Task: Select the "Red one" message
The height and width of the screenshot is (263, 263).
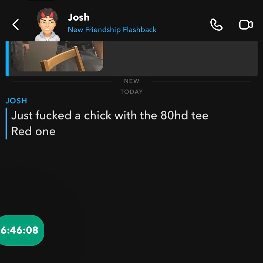Action: coord(33,131)
